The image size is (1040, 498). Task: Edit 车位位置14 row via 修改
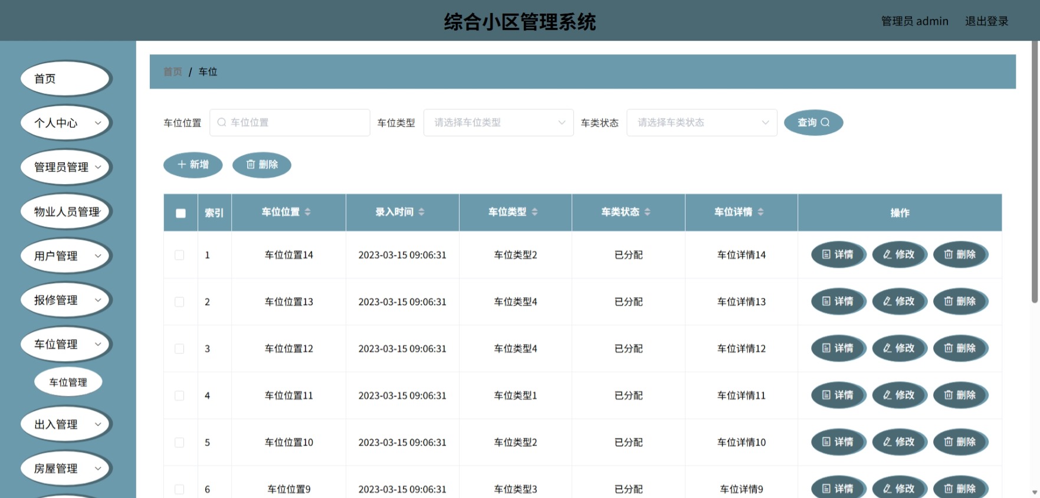click(899, 254)
